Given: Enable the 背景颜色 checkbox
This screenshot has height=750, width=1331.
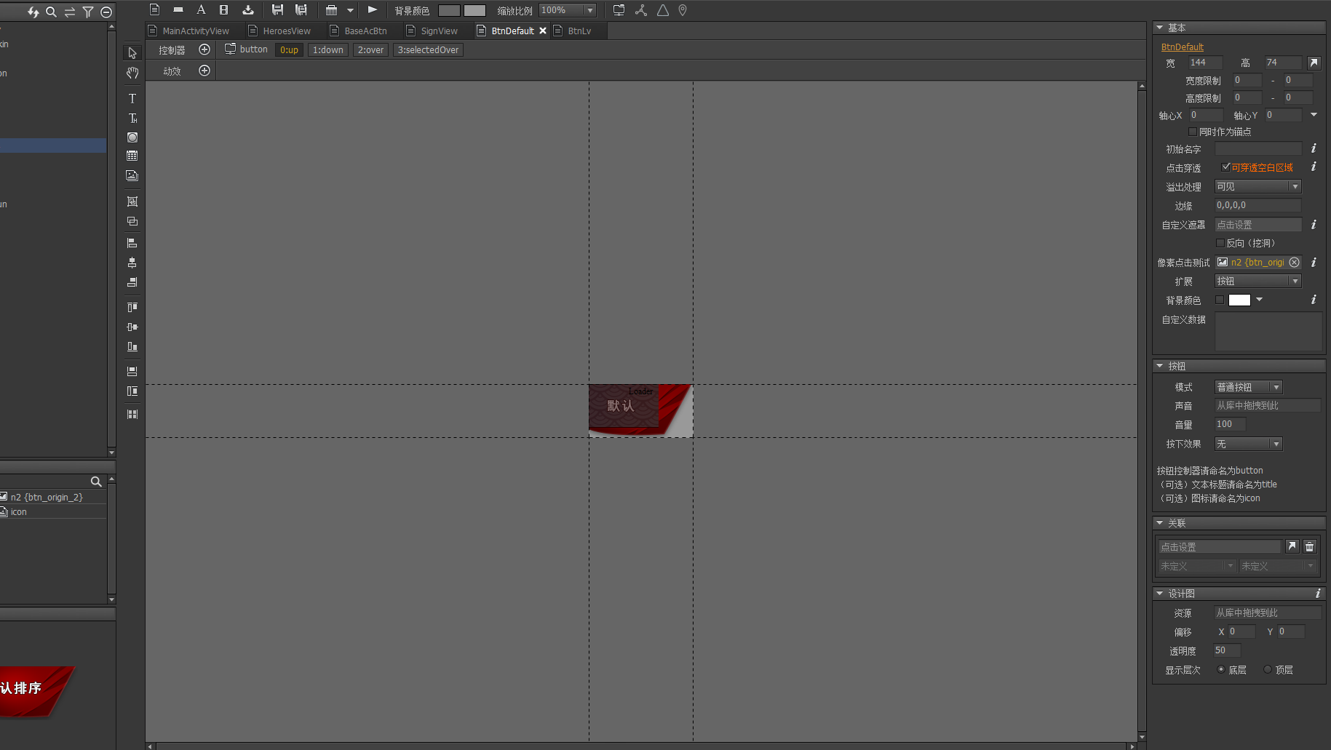Looking at the screenshot, I should pyautogui.click(x=1220, y=300).
